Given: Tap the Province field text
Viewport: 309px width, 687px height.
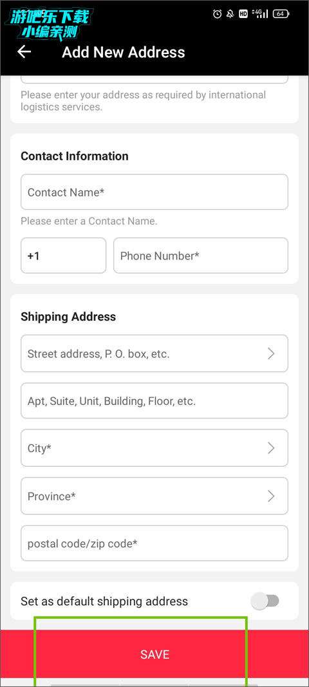Looking at the screenshot, I should pos(51,496).
